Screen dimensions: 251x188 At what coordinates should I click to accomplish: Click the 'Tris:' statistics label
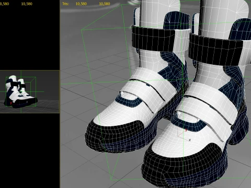click(x=65, y=4)
